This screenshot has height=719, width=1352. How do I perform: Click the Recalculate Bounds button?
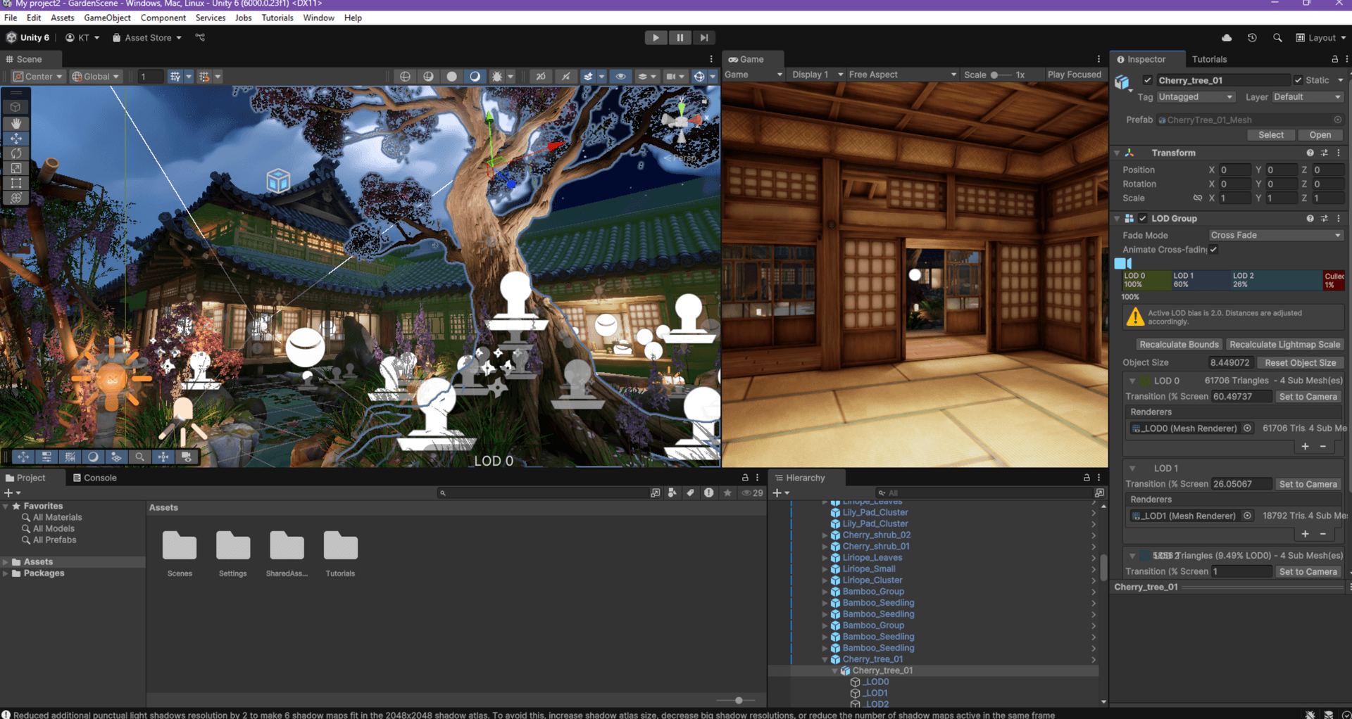point(1179,345)
